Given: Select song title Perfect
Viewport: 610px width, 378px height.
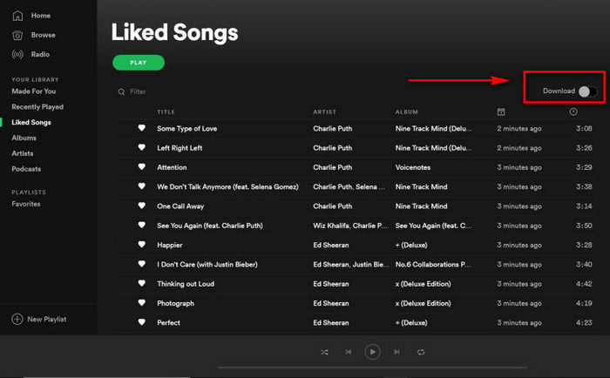Looking at the screenshot, I should click(x=168, y=323).
